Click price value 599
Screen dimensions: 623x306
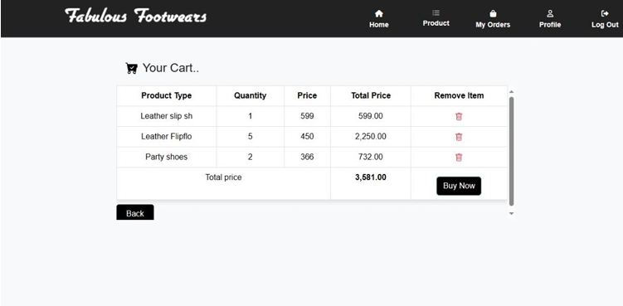click(x=307, y=116)
